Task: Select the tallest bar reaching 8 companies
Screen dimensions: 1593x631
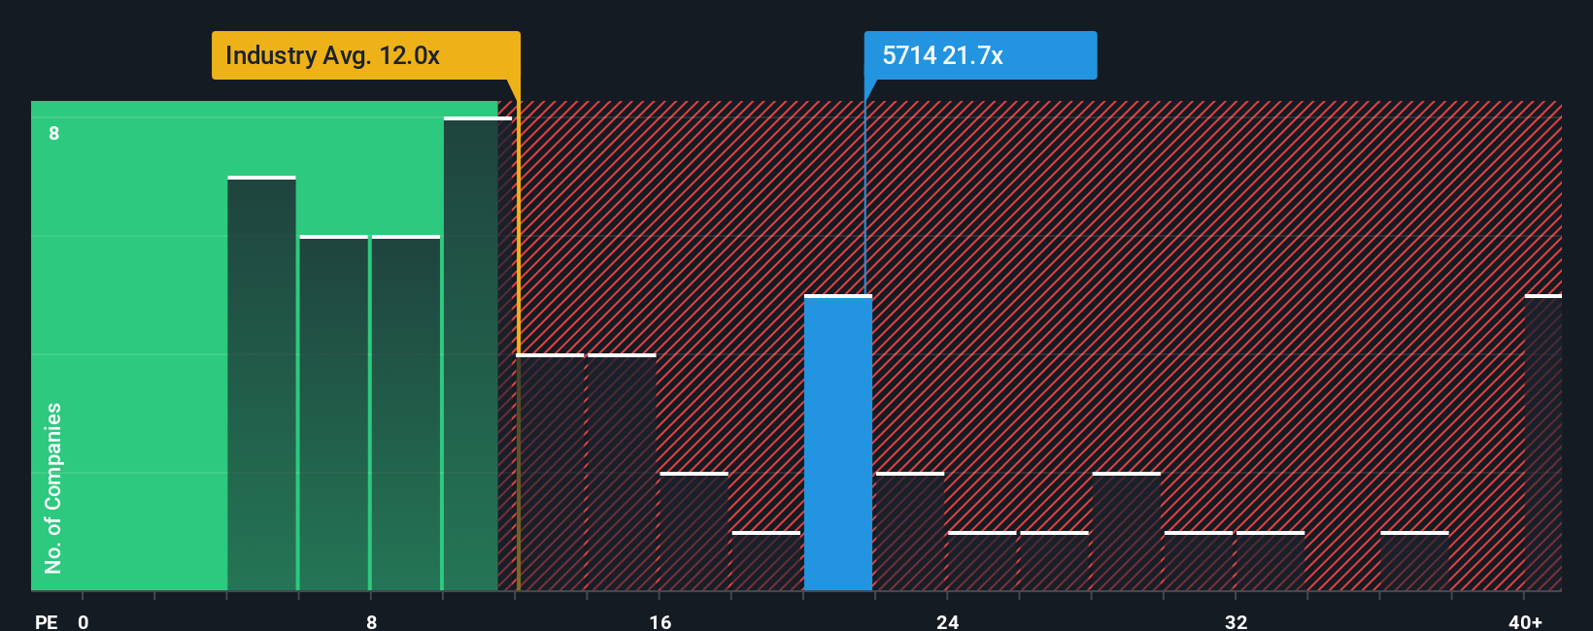Action: pyautogui.click(x=478, y=354)
